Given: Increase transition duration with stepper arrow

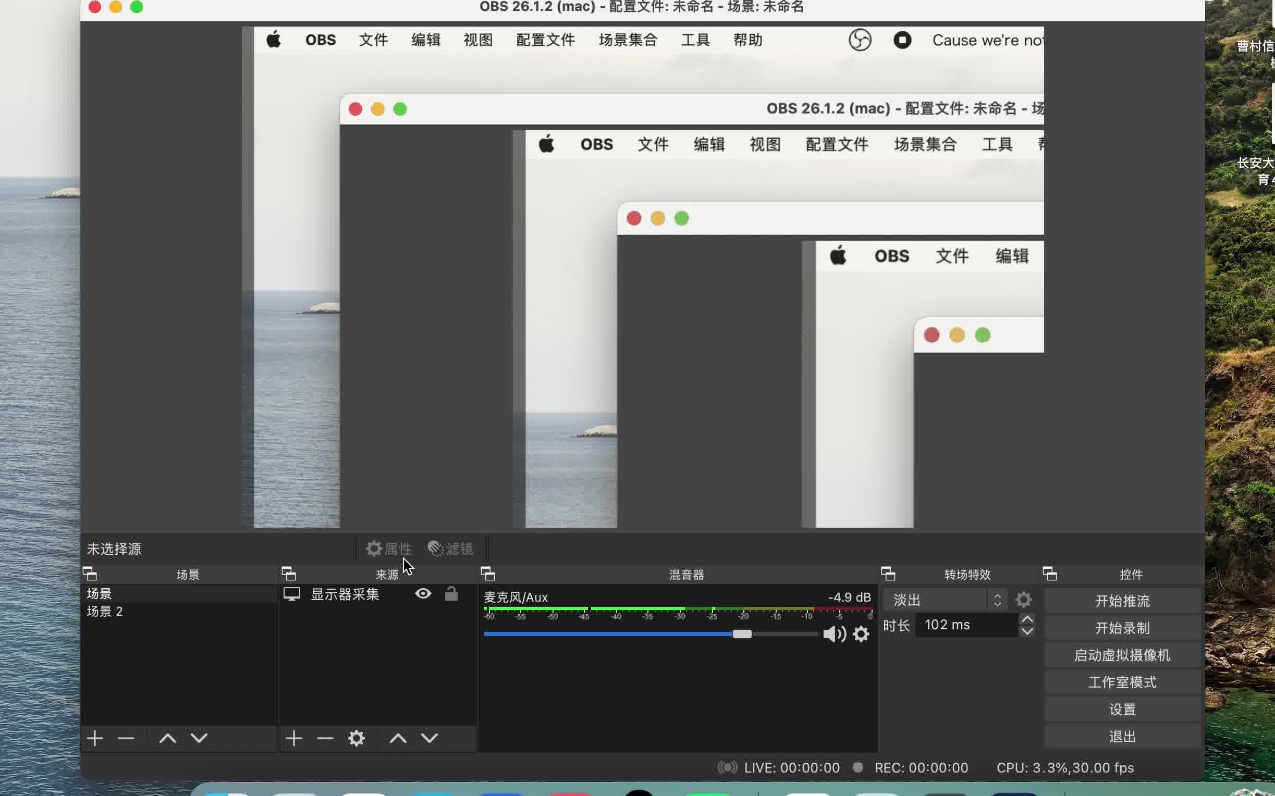Looking at the screenshot, I should click(x=1026, y=618).
